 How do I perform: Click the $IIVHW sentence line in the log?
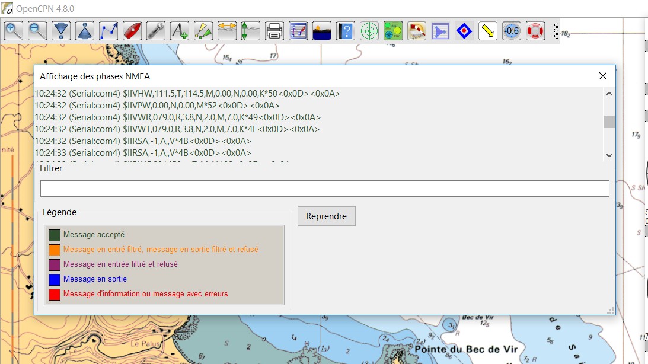click(x=187, y=94)
